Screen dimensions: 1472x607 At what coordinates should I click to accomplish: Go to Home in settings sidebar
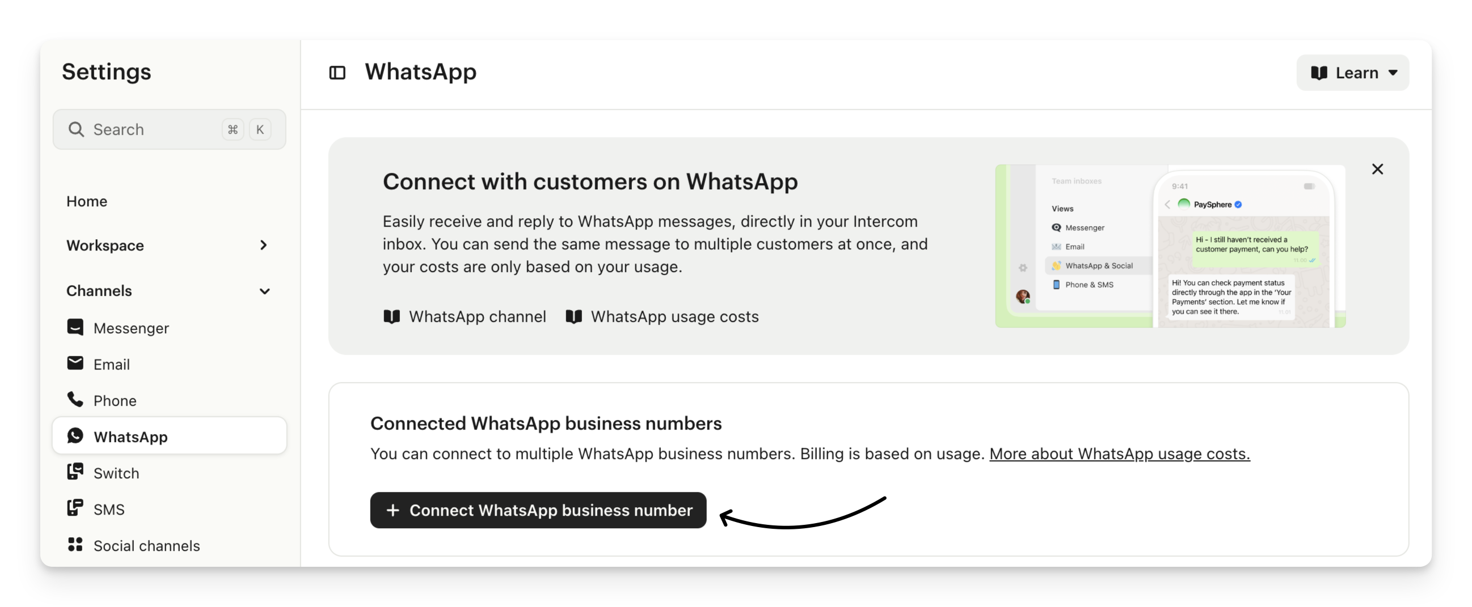click(x=87, y=201)
